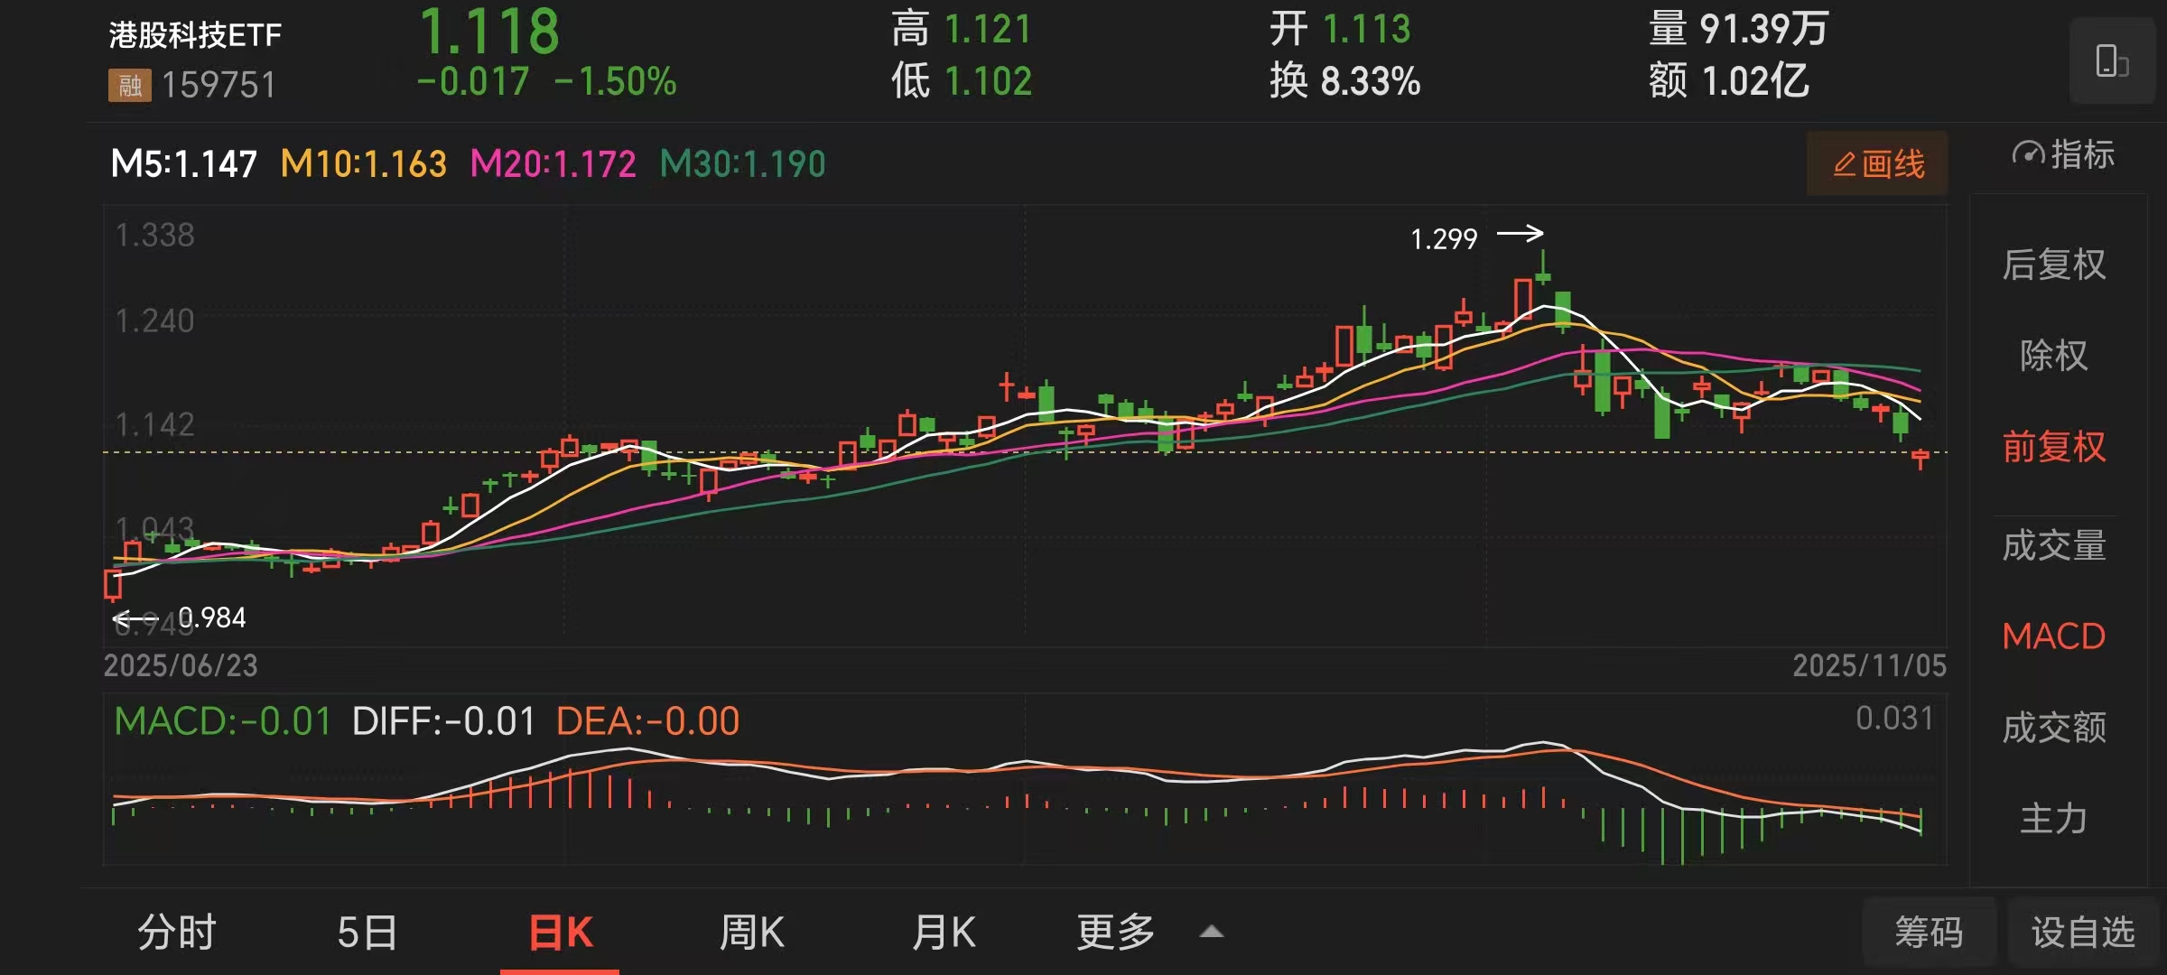
Task: Open the 指标 indicator gauge icon
Action: click(2028, 154)
